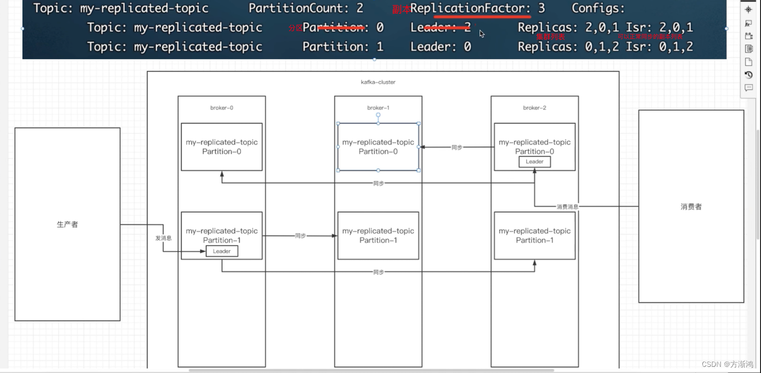Click the horizontal scrollbar at the bottom

(371, 370)
